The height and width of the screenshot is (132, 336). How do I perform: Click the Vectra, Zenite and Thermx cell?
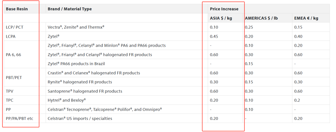tap(76, 27)
